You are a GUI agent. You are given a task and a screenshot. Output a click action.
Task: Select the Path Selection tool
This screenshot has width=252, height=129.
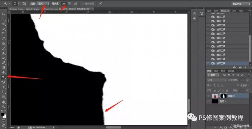[x=3, y=92]
